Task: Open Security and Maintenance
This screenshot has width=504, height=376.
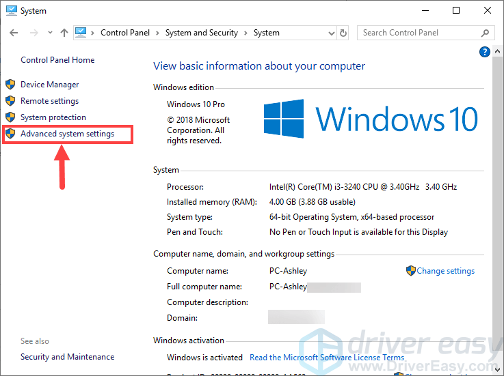Action: [x=68, y=357]
